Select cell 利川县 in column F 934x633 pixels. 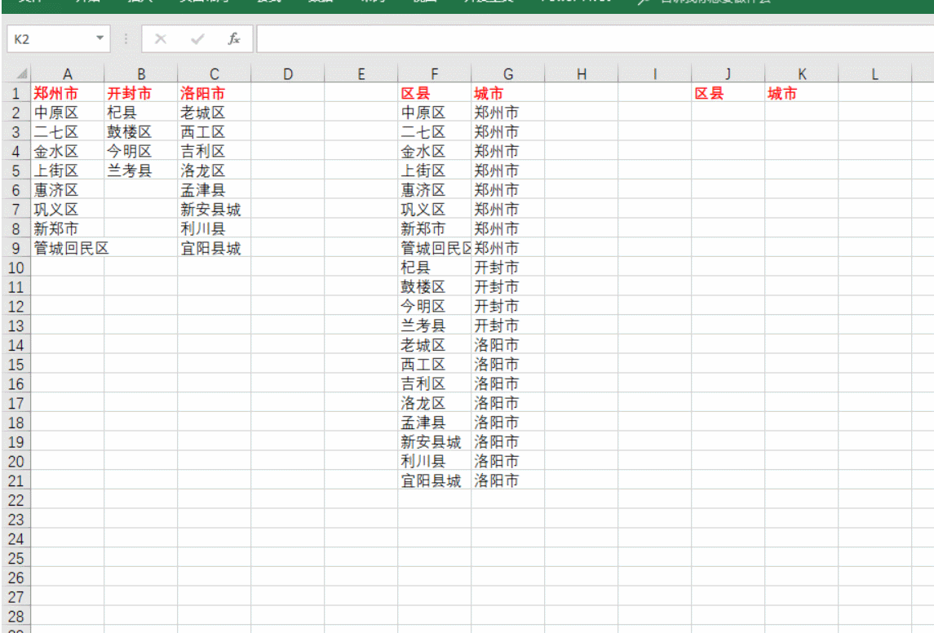pyautogui.click(x=434, y=461)
